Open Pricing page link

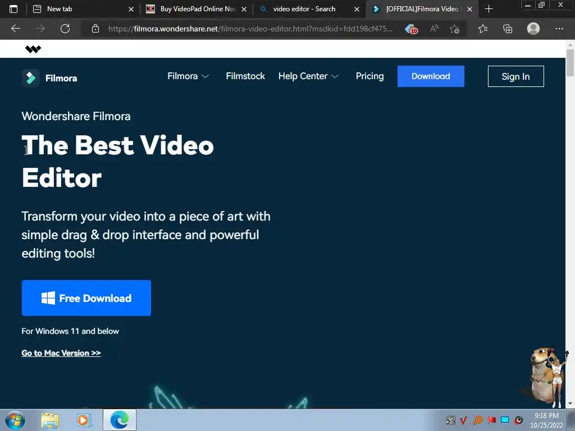(369, 76)
